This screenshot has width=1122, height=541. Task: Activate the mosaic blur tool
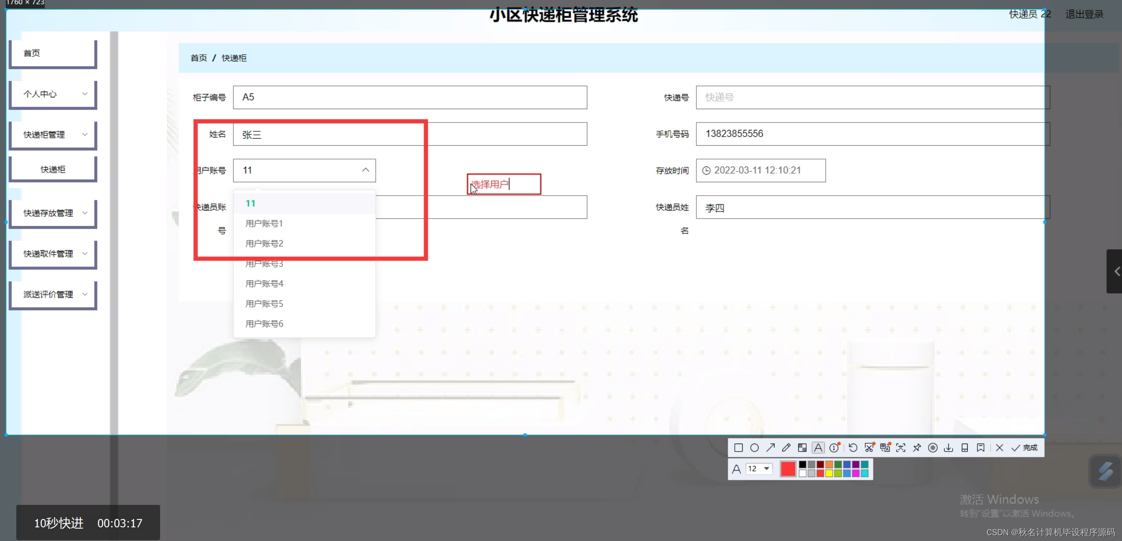click(x=802, y=448)
